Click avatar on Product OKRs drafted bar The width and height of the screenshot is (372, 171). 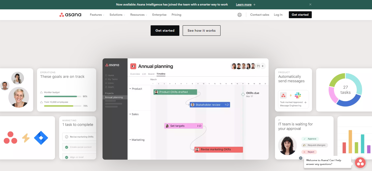[156, 92]
